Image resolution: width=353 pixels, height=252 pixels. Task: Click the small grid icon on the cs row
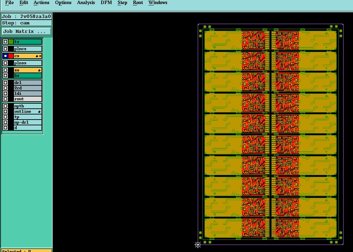point(40,56)
